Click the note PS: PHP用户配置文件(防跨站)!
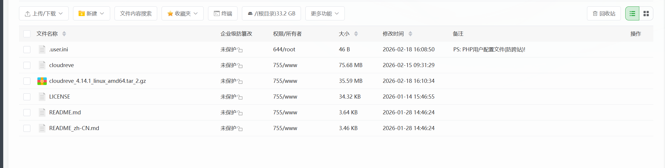 pyautogui.click(x=489, y=49)
